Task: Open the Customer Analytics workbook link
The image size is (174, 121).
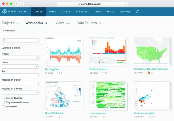Action: pyautogui.click(x=144, y=113)
